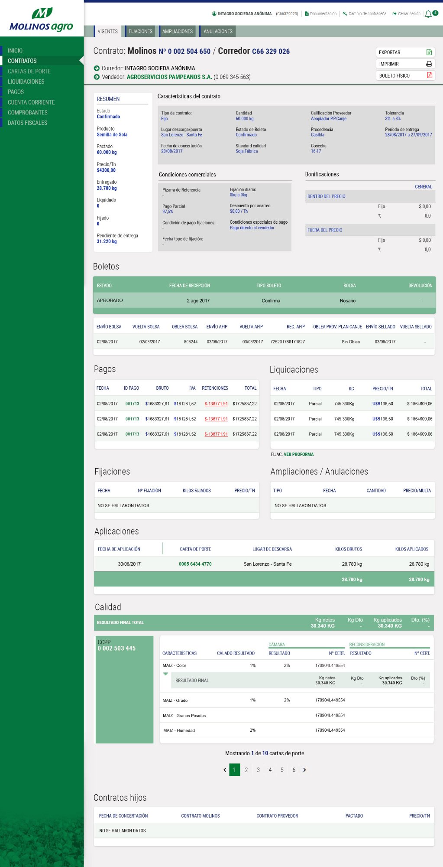Go to page 5 of cartas de porte
The image size is (443, 867).
point(282,770)
